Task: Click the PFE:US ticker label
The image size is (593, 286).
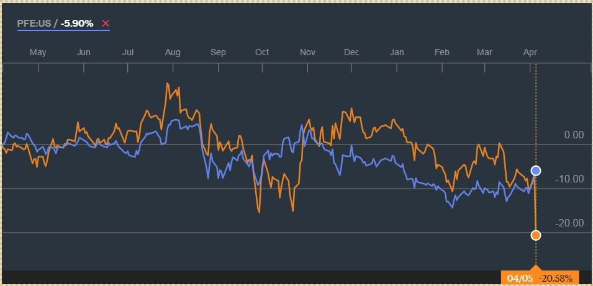Action: point(35,24)
